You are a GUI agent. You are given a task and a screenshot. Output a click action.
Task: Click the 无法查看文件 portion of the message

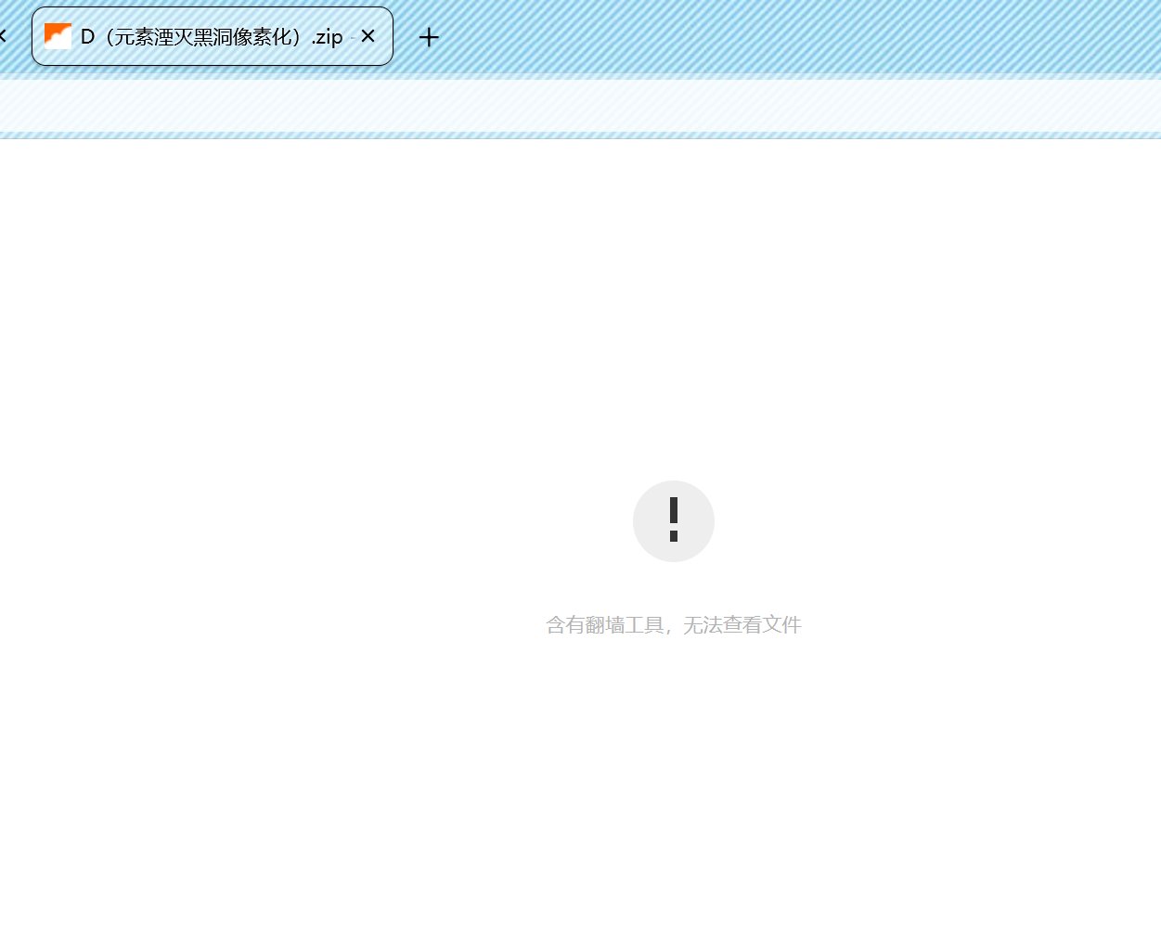click(742, 625)
